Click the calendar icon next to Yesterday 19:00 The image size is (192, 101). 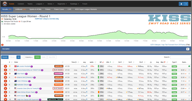[2, 19]
